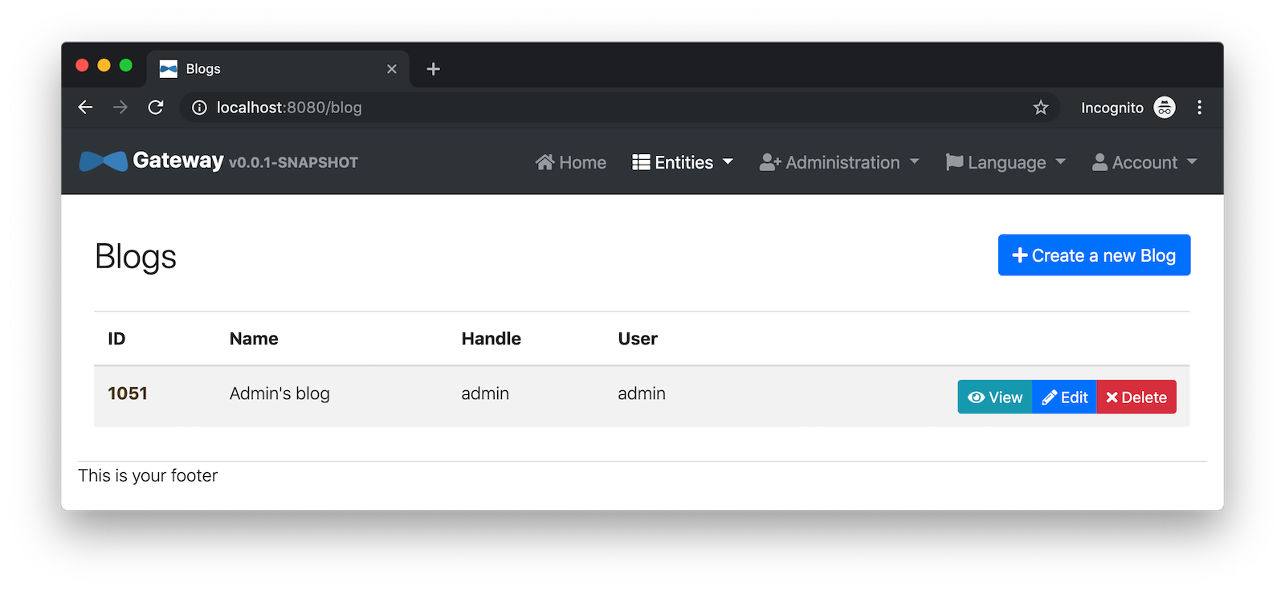
Task: Edit the Admin's blog entry
Action: coord(1064,397)
